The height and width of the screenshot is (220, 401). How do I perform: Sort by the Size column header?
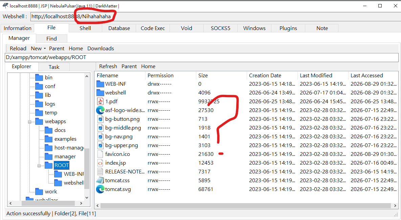221,76
